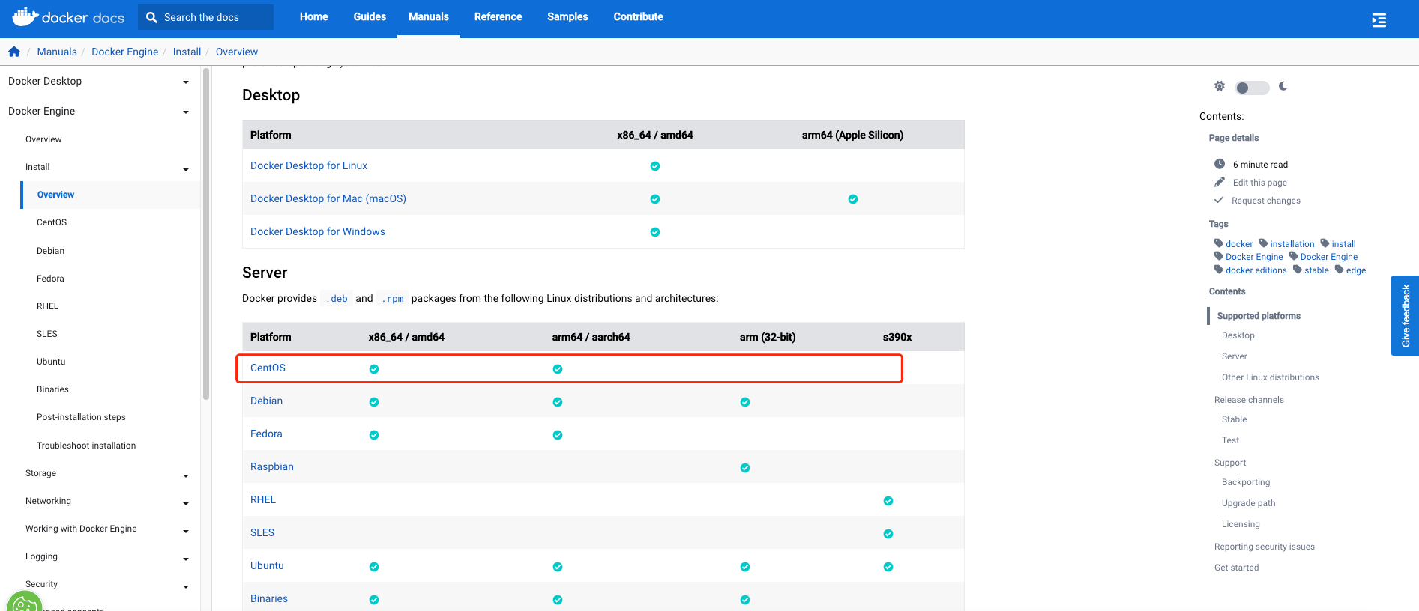Jump to Reporting security issues in contents
The width and height of the screenshot is (1419, 611).
[1264, 547]
